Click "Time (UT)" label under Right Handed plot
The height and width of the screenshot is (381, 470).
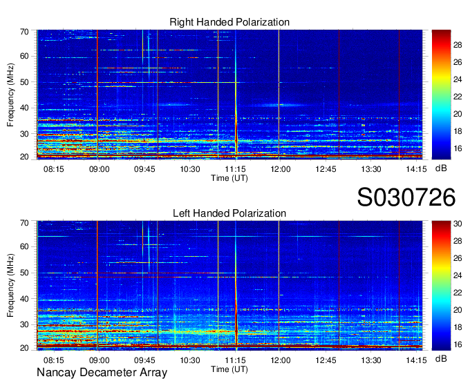click(229, 178)
